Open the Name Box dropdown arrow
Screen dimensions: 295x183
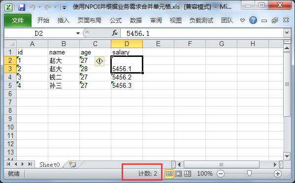point(78,33)
